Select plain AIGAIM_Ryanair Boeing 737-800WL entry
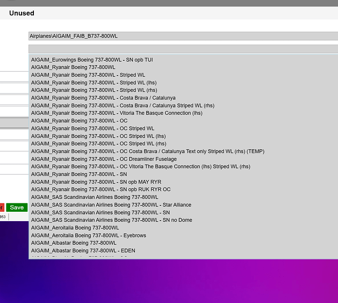 tap(73, 67)
